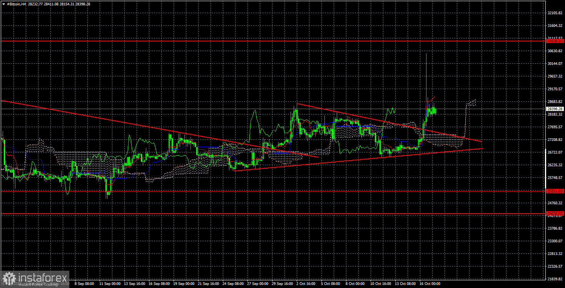Click the 25748.57 price axis value
Viewport: 565px width, 288px height.
coord(555,178)
